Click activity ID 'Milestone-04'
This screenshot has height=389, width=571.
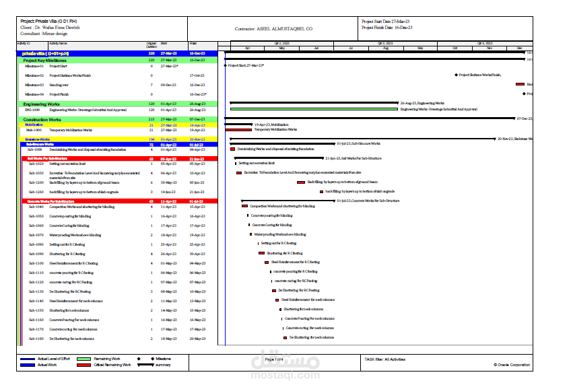click(x=34, y=95)
